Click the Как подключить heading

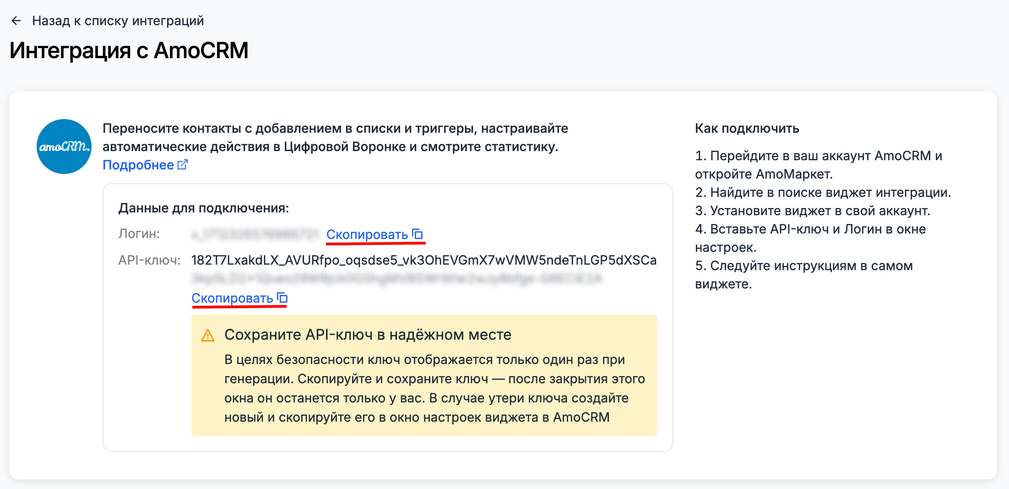[x=747, y=128]
